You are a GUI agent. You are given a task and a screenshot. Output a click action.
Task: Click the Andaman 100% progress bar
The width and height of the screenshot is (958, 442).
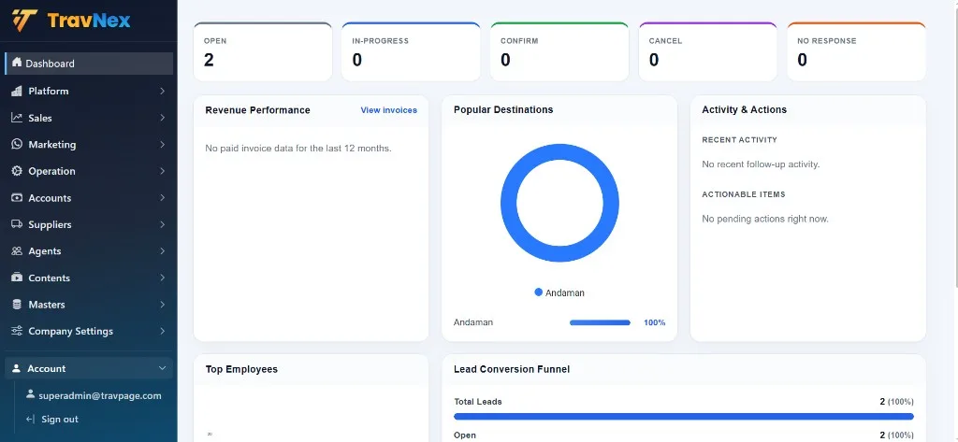coord(600,322)
